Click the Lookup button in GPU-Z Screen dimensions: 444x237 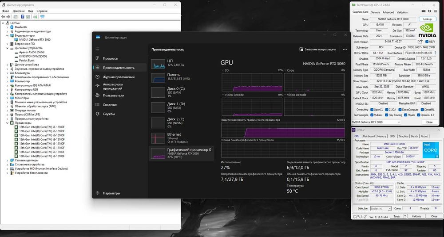click(427, 19)
